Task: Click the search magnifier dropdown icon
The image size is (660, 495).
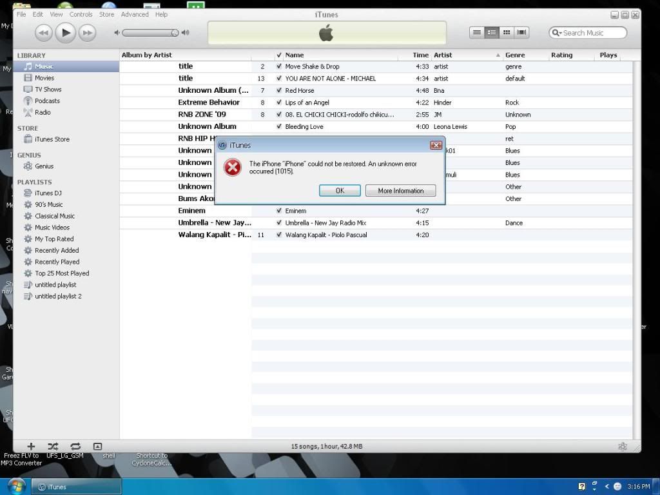Action: [x=557, y=33]
